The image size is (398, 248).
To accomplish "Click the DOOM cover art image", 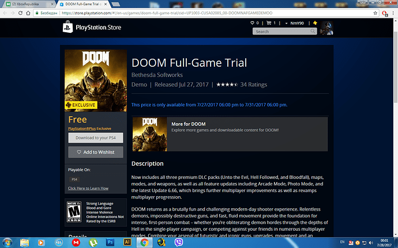I will [x=96, y=81].
